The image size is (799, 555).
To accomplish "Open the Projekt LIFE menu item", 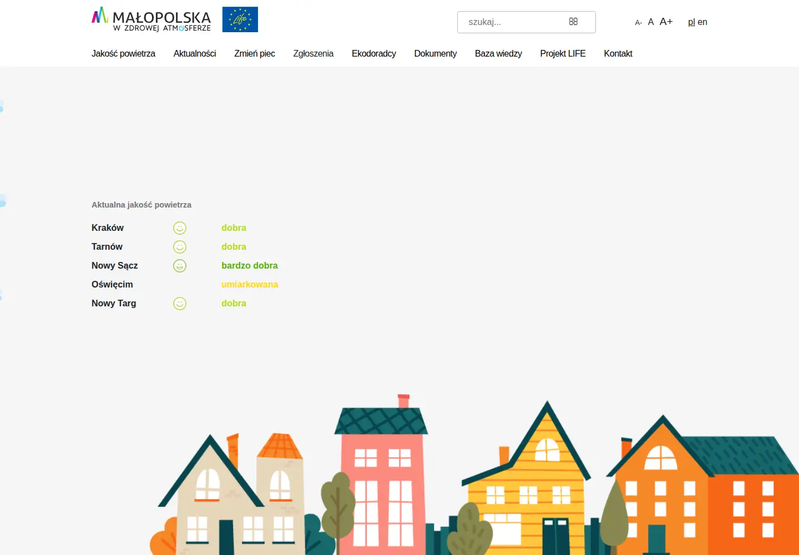I will coord(563,54).
